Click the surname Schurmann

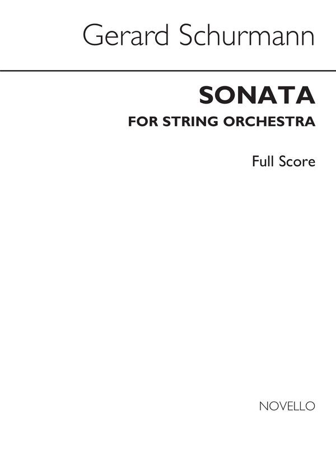pos(247,34)
